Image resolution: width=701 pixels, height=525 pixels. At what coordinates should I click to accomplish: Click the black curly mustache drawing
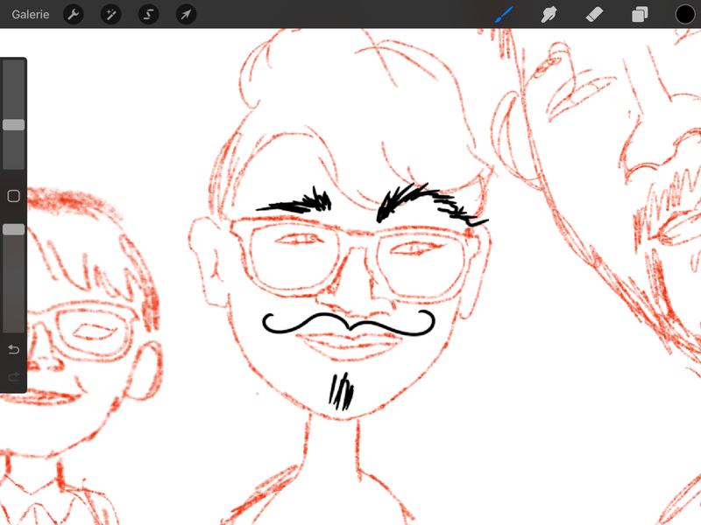[x=349, y=324]
